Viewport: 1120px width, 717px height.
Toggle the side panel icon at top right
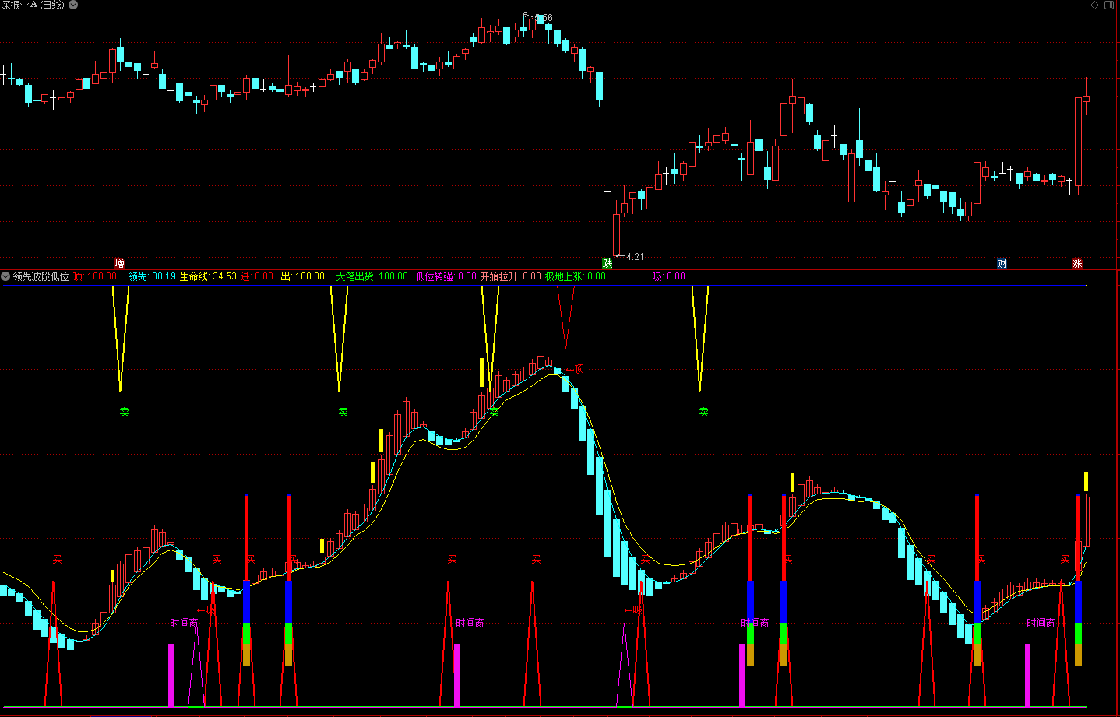point(1109,5)
